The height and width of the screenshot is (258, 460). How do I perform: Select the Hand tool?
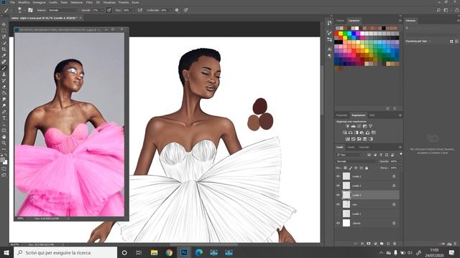[4, 137]
